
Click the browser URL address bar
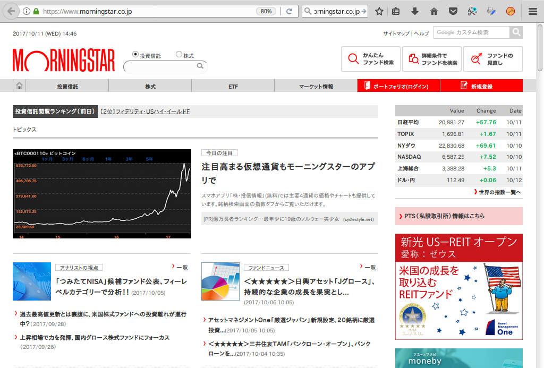click(149, 12)
